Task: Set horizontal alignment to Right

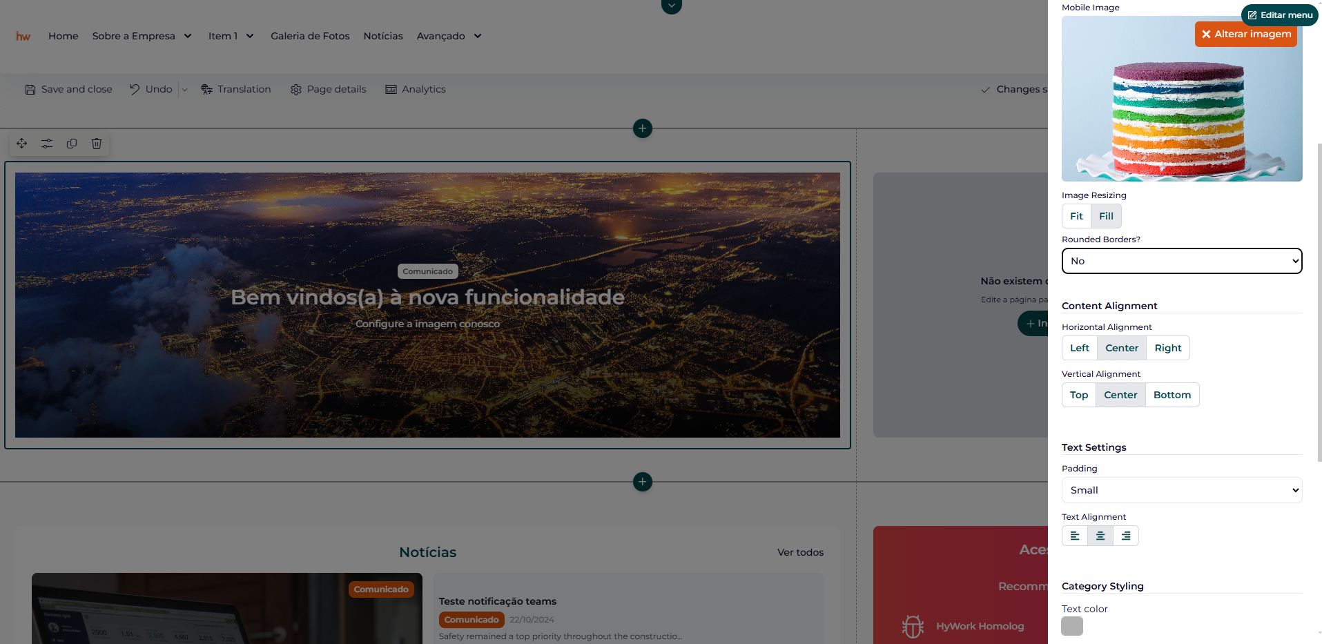Action: 1167,348
